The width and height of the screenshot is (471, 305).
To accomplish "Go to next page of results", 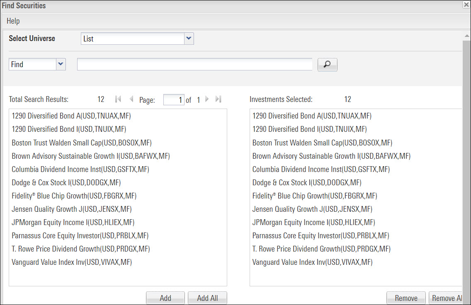I will [x=206, y=99].
